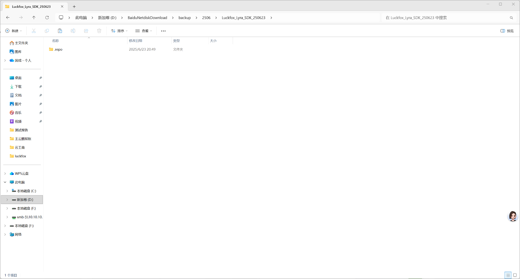The height and width of the screenshot is (279, 520).
Task: Click the Paste clipboard icon
Action: 60,31
